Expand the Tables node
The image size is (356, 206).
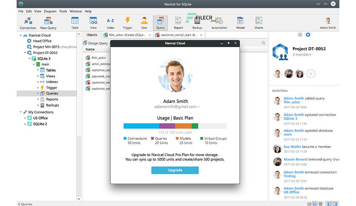click(38, 70)
